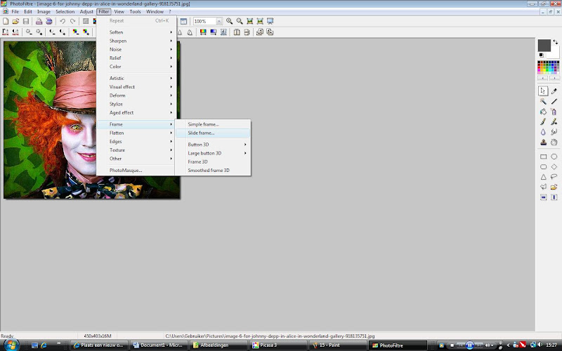Screen dimensions: 562x351
Task: Click the dark gray foreground color swatch
Action: (544, 46)
